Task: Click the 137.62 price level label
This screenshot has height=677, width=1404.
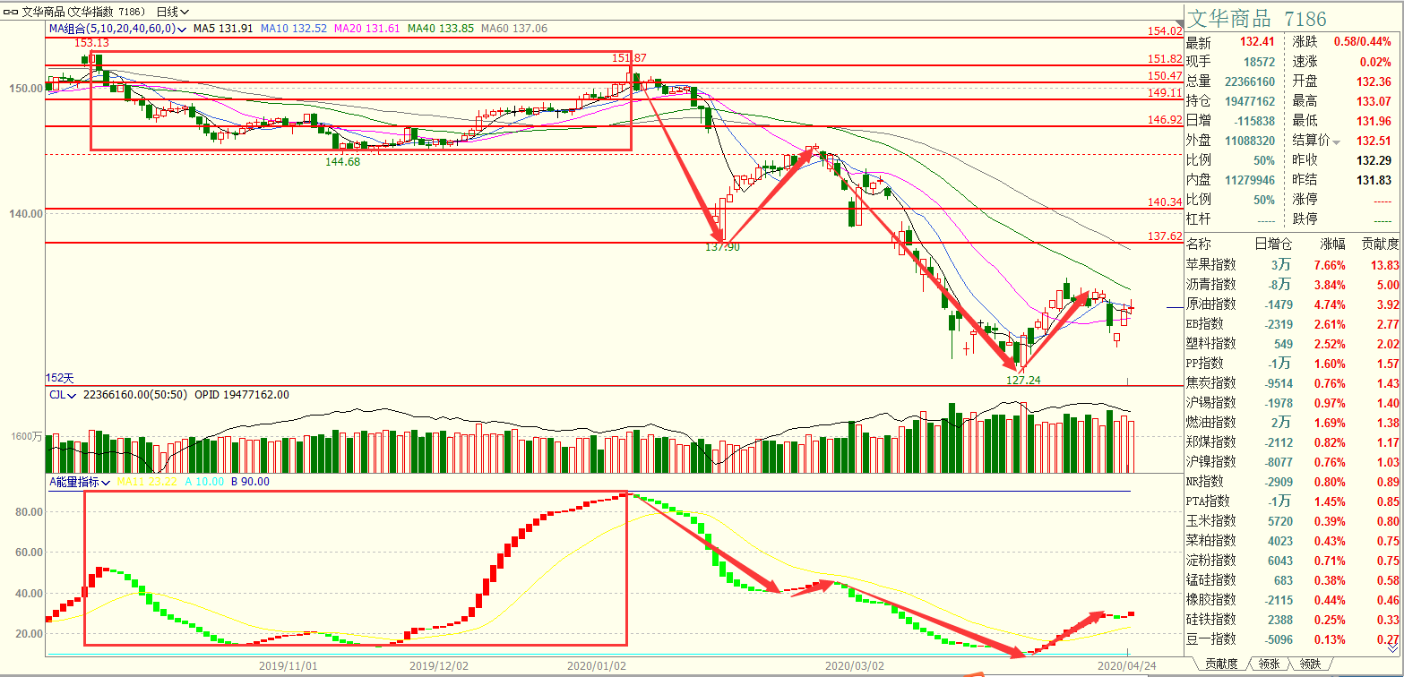Action: click(1165, 236)
